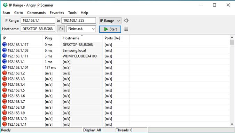
Task: Sort results by the Hostname column header
Action: 82,38
